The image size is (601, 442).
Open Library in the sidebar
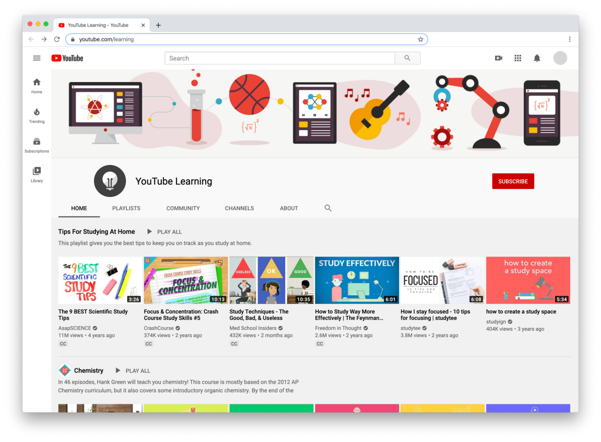(x=37, y=175)
